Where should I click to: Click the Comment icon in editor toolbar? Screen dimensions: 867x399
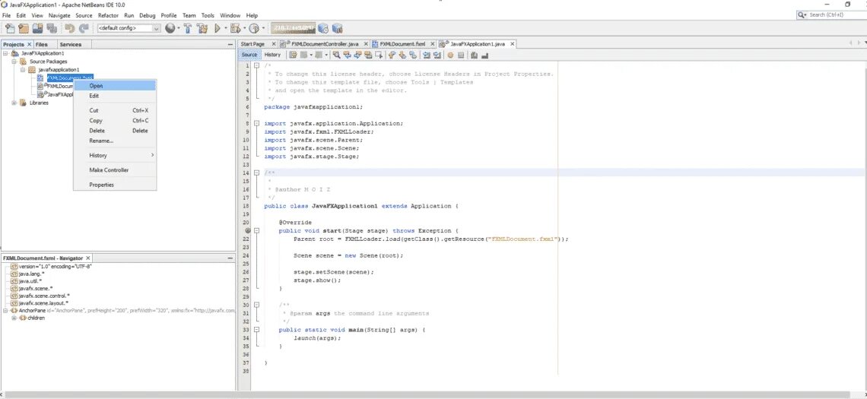[x=474, y=55]
